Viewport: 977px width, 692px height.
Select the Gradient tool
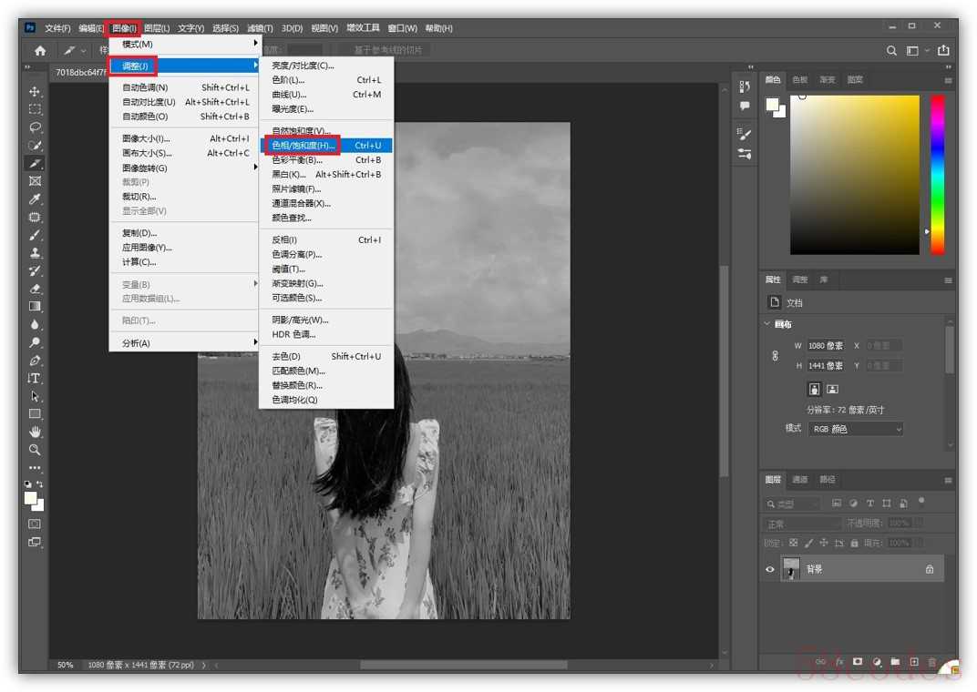(x=35, y=306)
